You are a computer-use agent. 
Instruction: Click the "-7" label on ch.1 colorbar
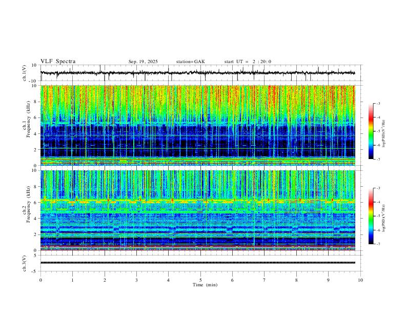click(x=378, y=160)
